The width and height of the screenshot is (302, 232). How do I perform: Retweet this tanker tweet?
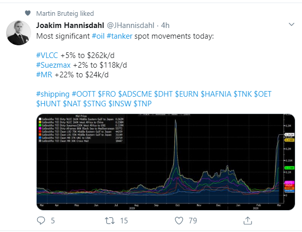109,221
